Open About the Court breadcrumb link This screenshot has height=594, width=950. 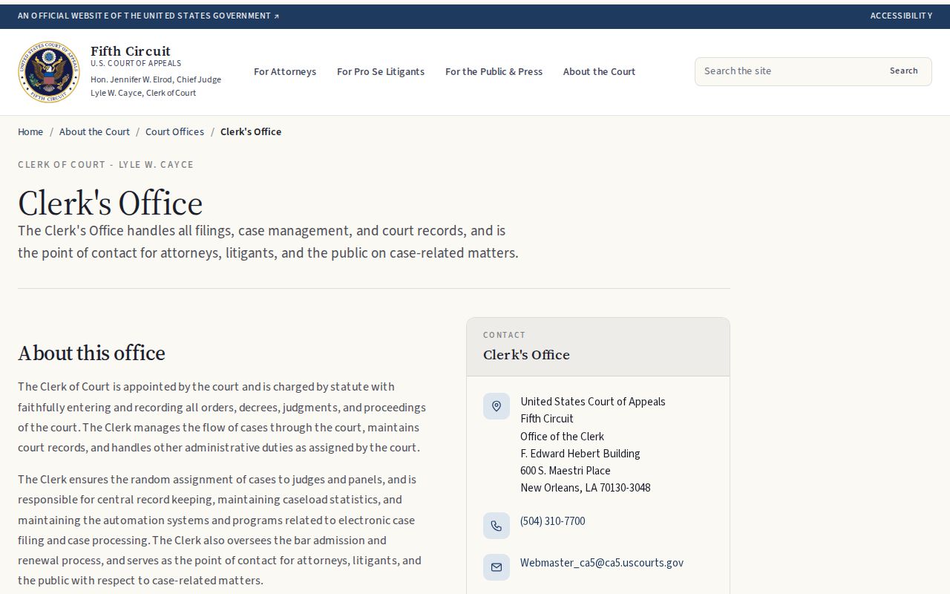point(94,131)
